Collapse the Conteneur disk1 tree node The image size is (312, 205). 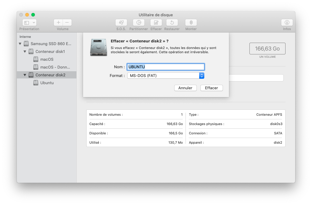pyautogui.click(x=25, y=51)
